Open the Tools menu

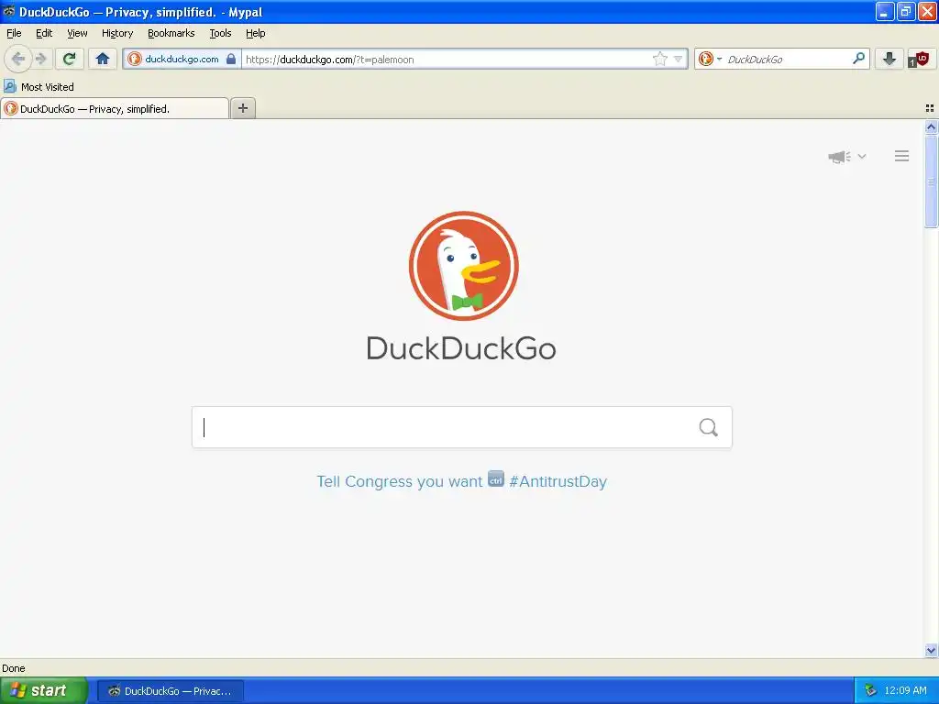point(220,33)
